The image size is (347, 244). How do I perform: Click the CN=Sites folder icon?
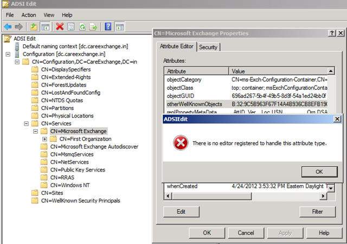point(35,193)
